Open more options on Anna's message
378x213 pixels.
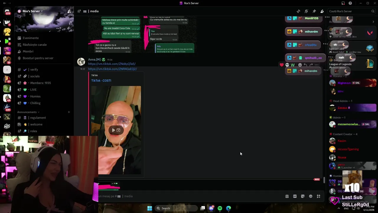click(x=317, y=65)
